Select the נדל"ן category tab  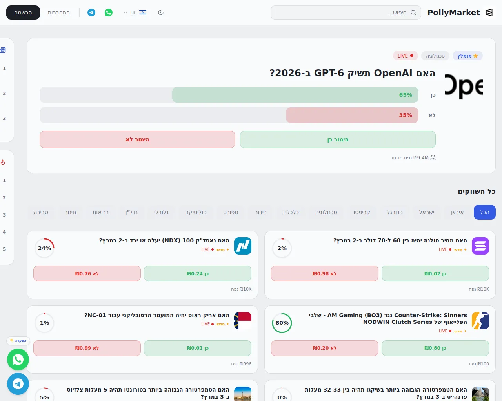tap(132, 212)
